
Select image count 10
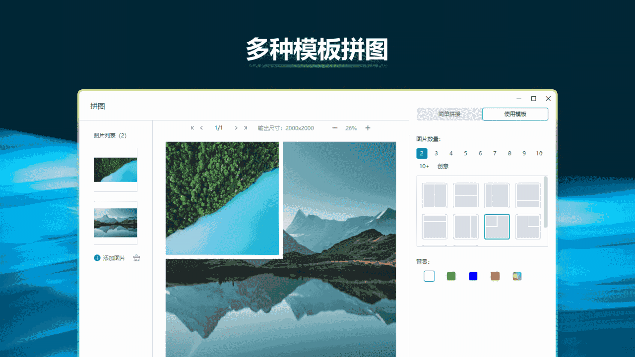tap(539, 153)
